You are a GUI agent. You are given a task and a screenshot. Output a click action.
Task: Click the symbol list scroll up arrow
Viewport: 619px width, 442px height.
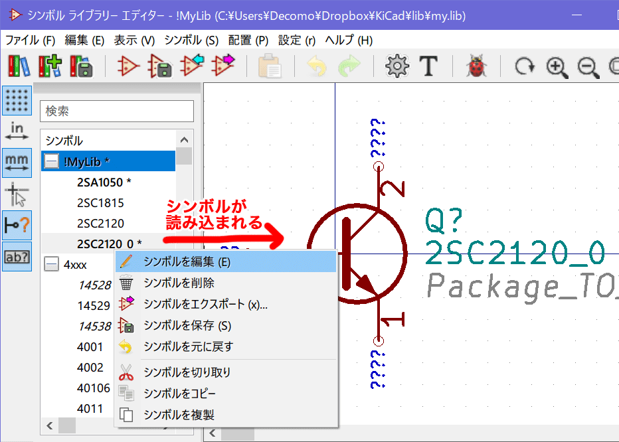tap(184, 140)
